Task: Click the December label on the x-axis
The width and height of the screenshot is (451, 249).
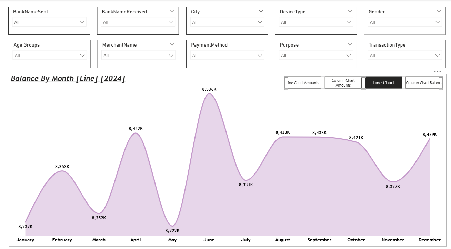Action: coord(429,240)
